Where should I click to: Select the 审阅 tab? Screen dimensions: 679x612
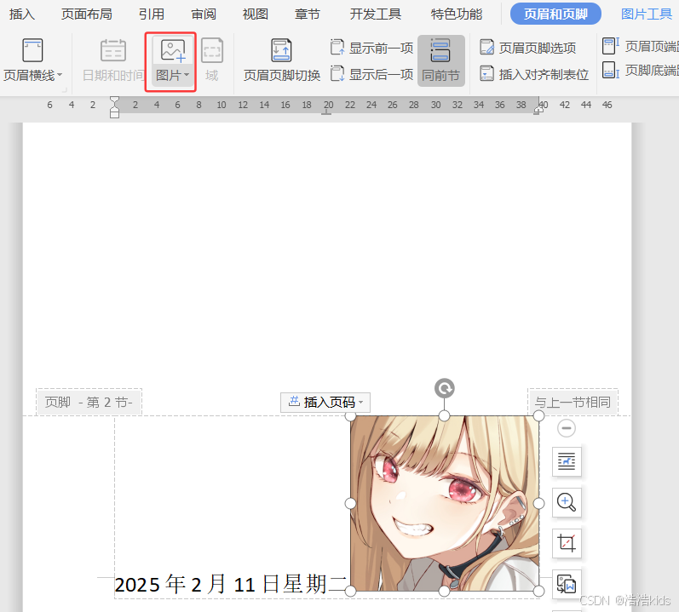tap(204, 14)
